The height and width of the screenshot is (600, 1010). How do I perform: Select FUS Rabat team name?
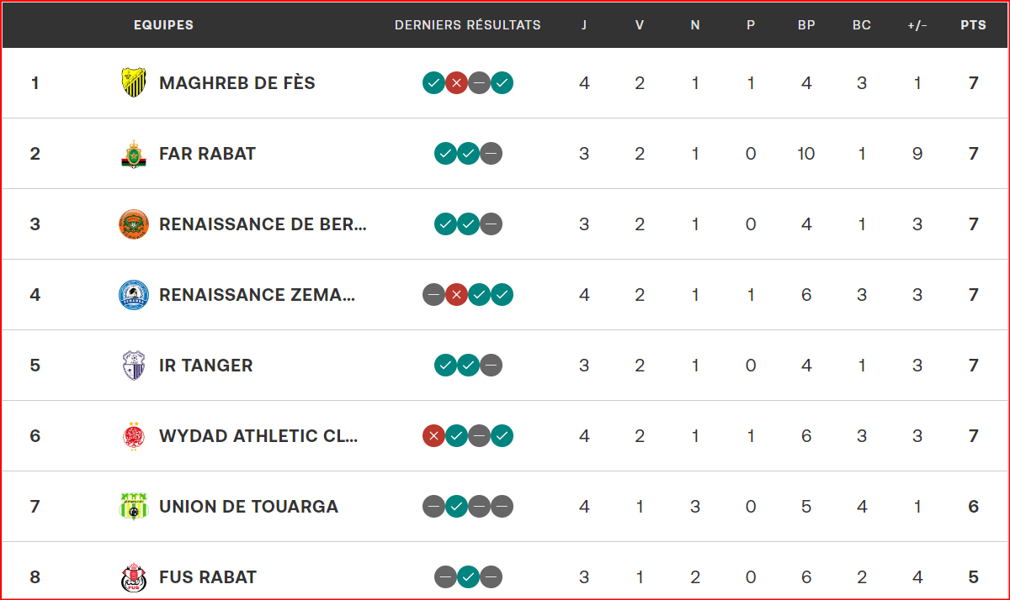pos(208,577)
